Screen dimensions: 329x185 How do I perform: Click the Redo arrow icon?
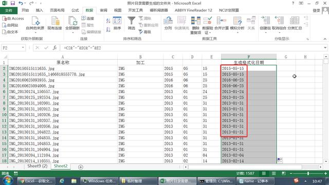31,3
